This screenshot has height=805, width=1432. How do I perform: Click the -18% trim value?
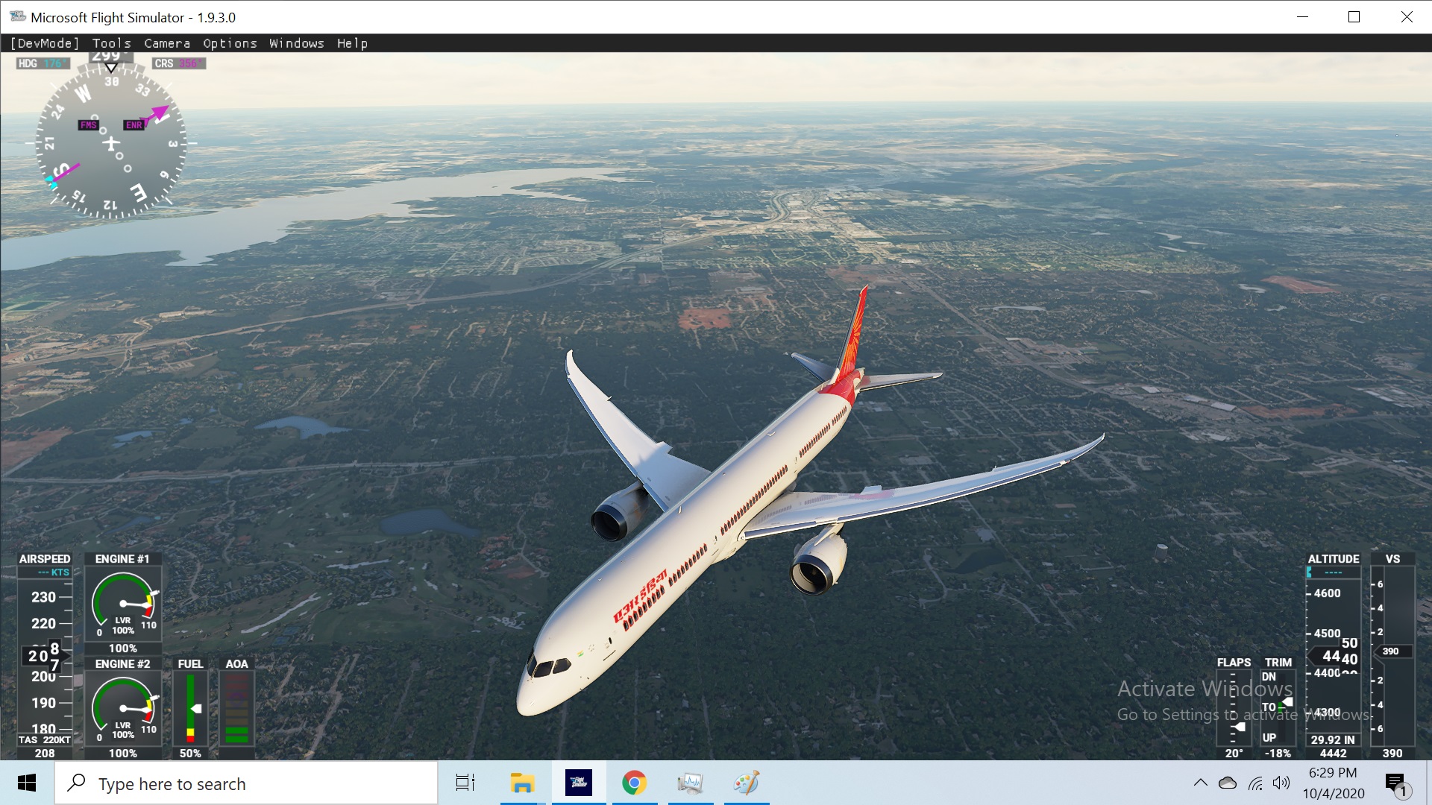click(1278, 754)
